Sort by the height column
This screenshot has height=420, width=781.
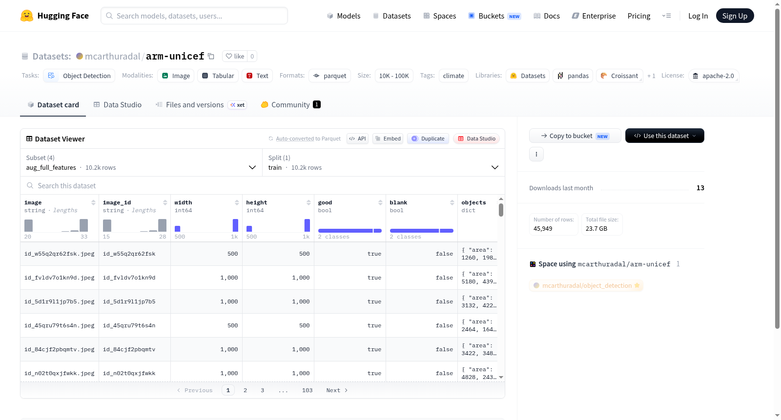point(308,202)
